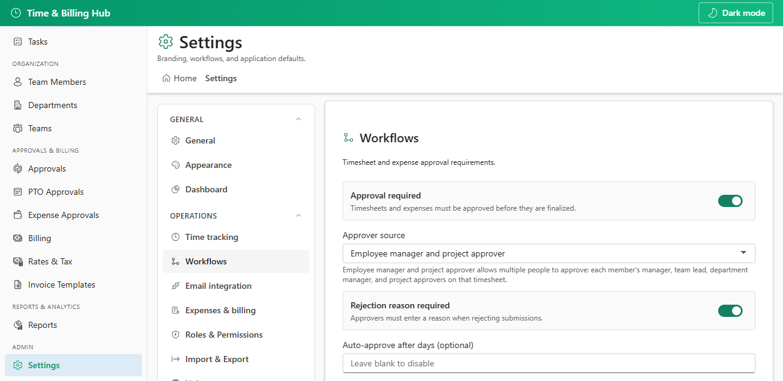Click the Auto-approve after days input field
This screenshot has height=381, width=783.
[x=549, y=363]
